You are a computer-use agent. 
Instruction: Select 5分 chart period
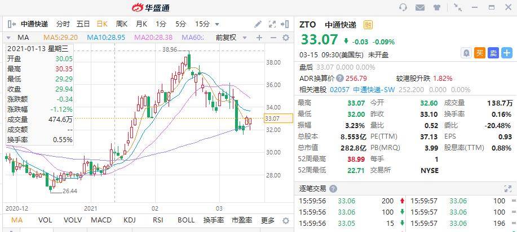[180, 24]
